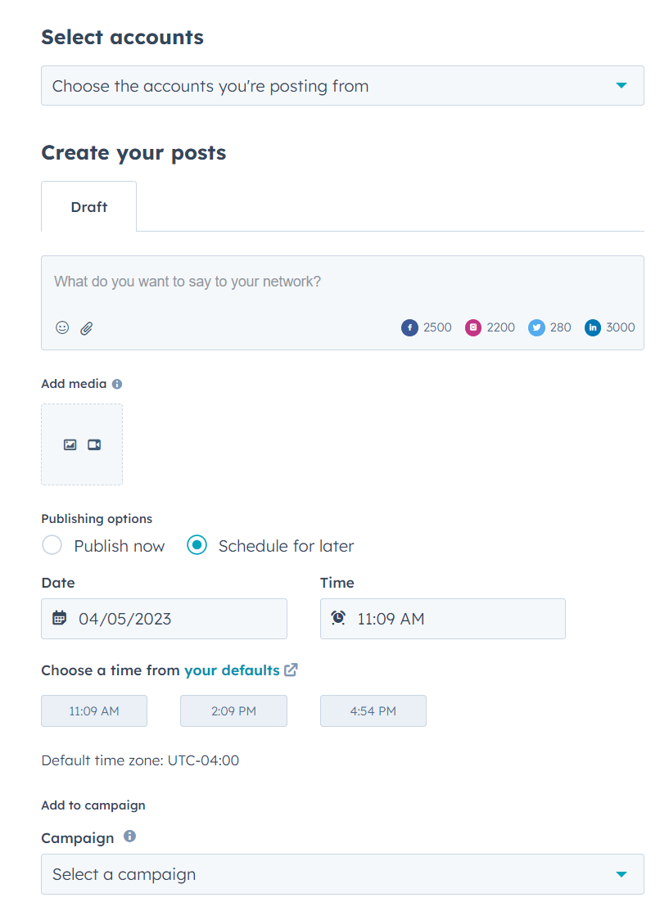Click the 4:54 PM time slot
Image resolution: width=669 pixels, height=920 pixels.
[373, 710]
